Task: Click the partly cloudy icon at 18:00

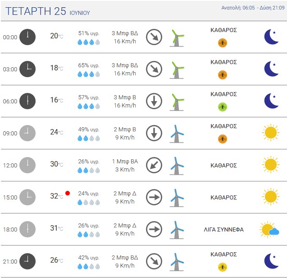Action: [269, 229]
